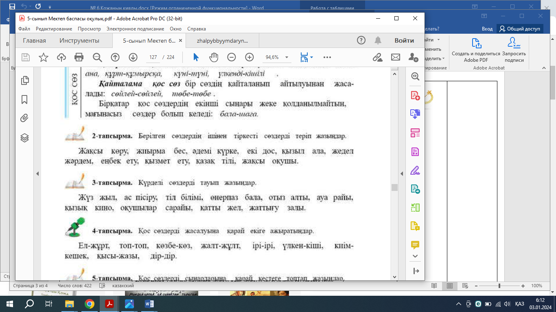The width and height of the screenshot is (556, 312).
Task: Open the three-dots more tools menu
Action: coord(327,57)
